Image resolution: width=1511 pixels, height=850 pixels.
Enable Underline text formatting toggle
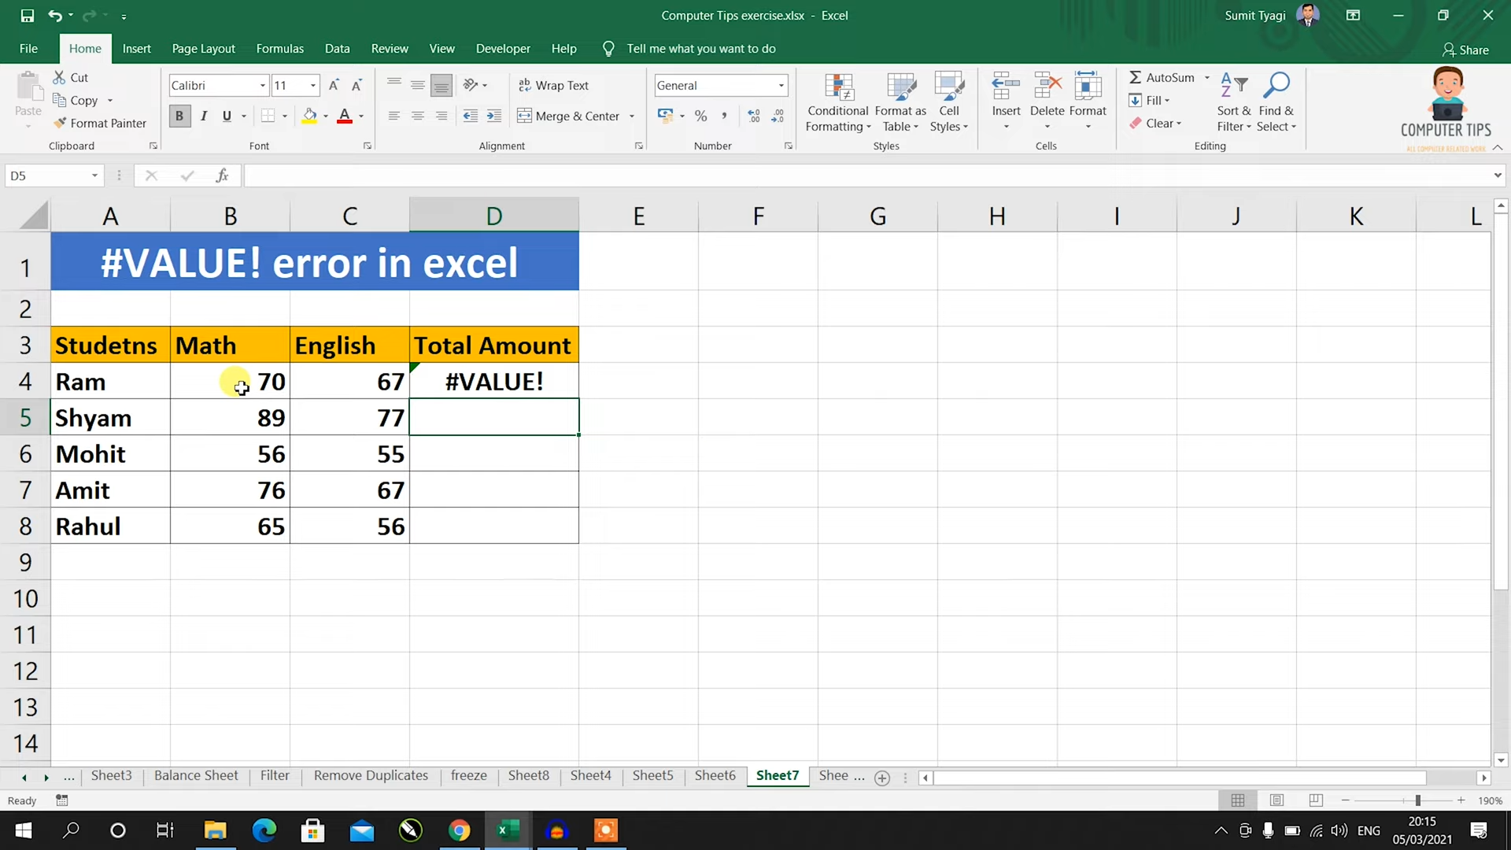tap(225, 115)
